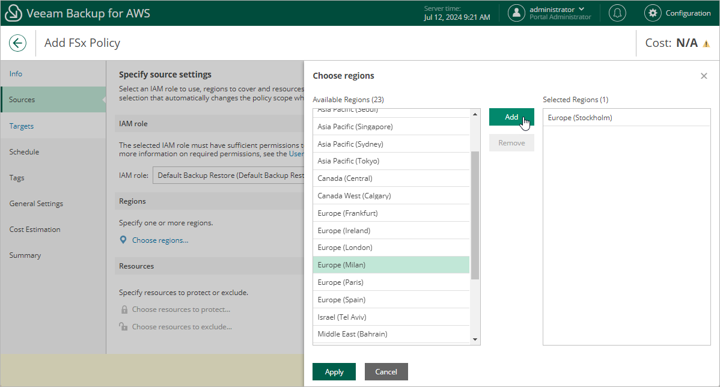Click the Veeam logo icon

[13, 13]
